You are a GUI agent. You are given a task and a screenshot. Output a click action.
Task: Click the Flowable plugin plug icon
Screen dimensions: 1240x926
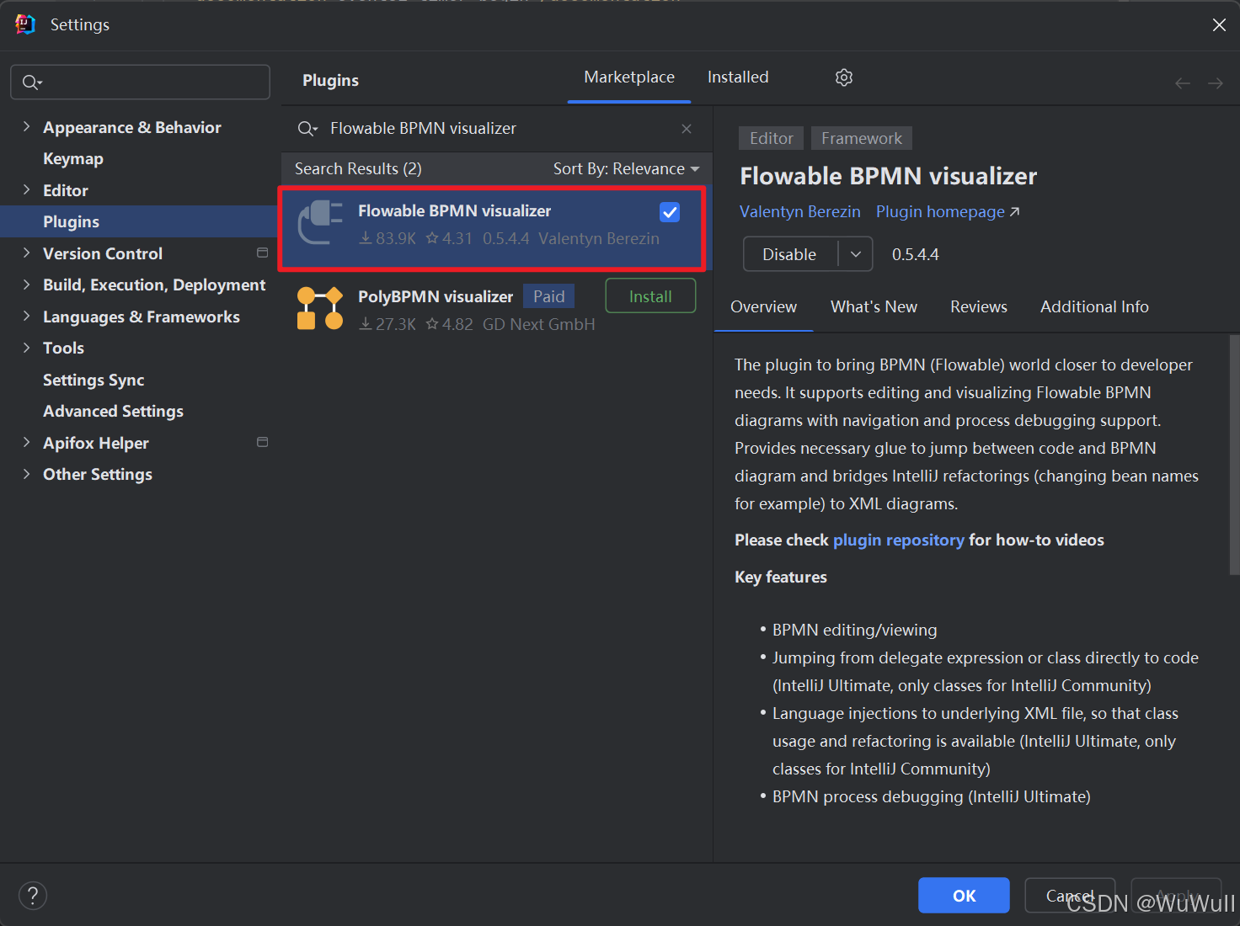coord(320,222)
